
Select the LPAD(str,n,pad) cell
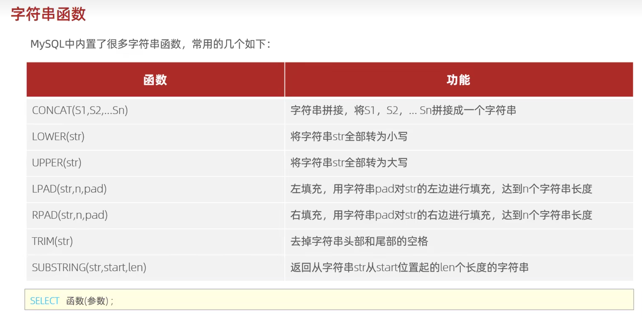(x=156, y=189)
